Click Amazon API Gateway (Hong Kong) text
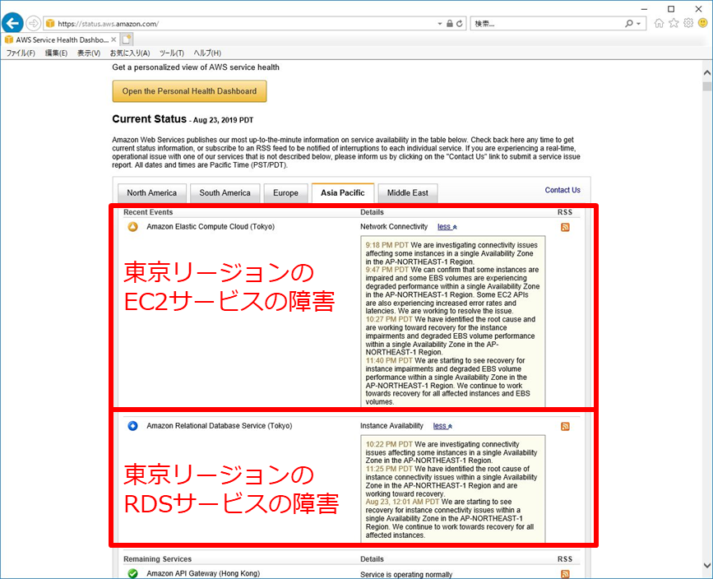Screen dimensions: 713x579 point(203,573)
